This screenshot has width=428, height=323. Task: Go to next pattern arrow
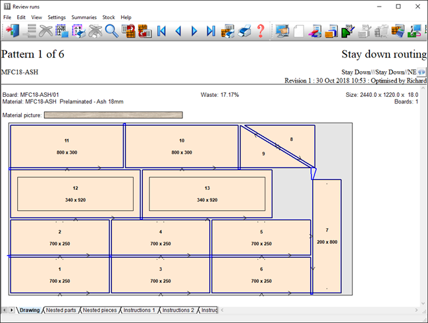point(194,31)
